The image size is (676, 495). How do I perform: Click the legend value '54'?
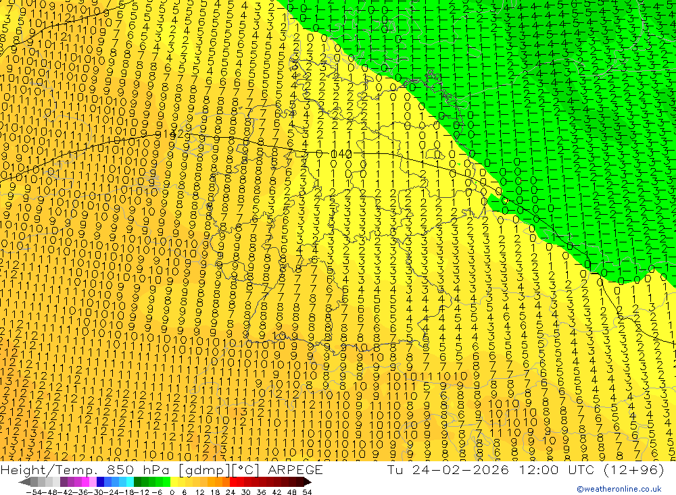click(x=307, y=492)
